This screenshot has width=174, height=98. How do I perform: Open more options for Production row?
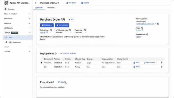(161, 63)
